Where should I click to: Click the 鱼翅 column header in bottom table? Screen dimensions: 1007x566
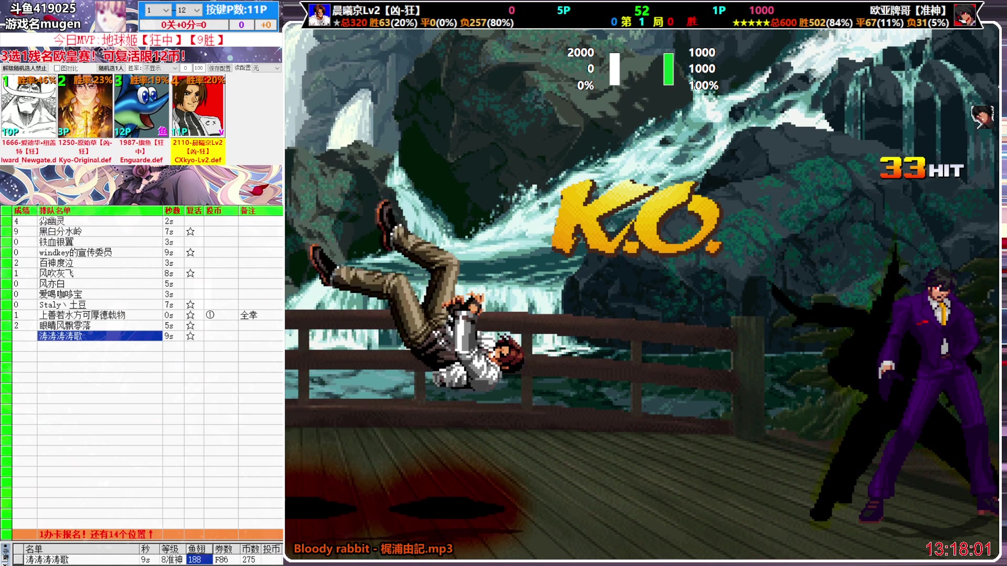pyautogui.click(x=198, y=549)
